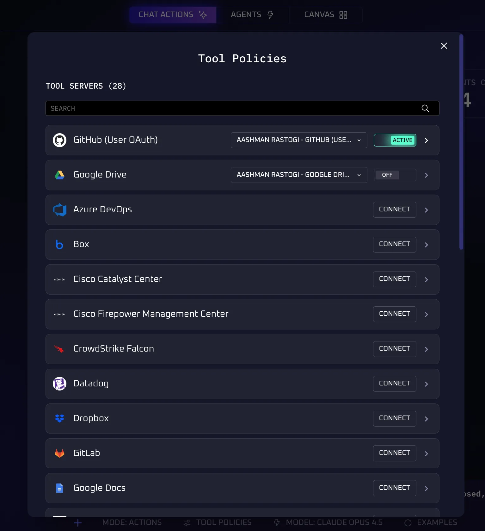Click the Dropbox logo icon

59,418
